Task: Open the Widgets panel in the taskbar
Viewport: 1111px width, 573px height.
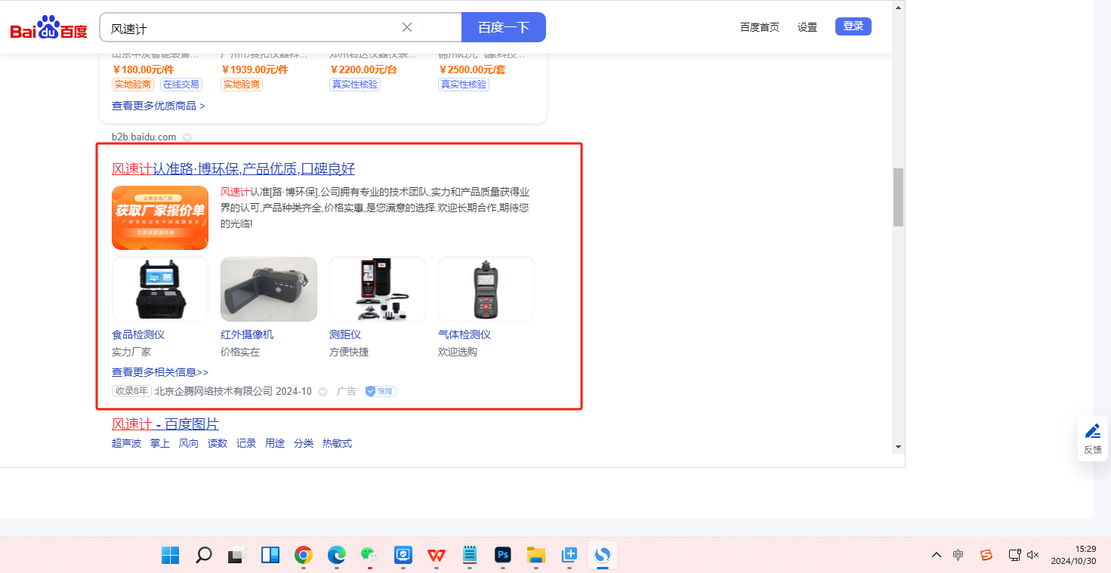Action: [x=270, y=556]
